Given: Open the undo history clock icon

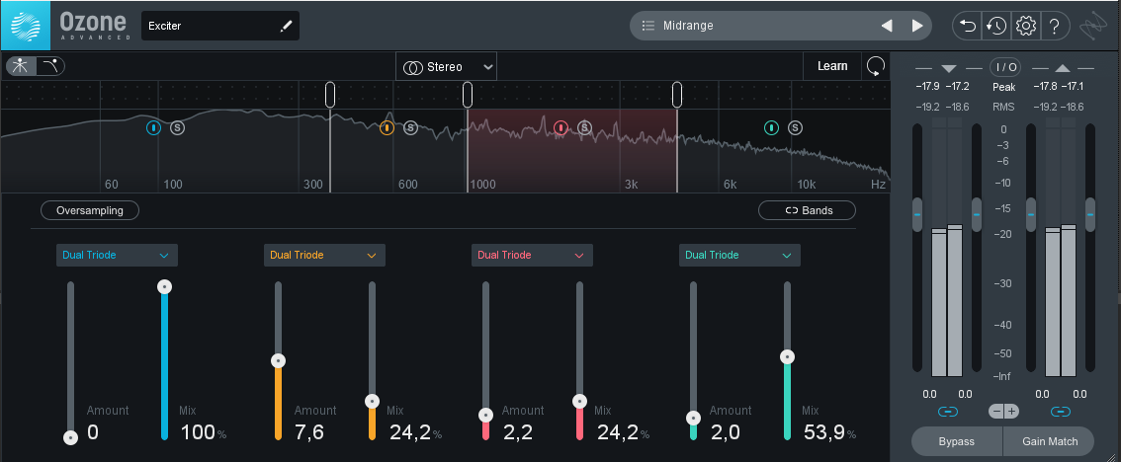Looking at the screenshot, I should pyautogui.click(x=996, y=26).
